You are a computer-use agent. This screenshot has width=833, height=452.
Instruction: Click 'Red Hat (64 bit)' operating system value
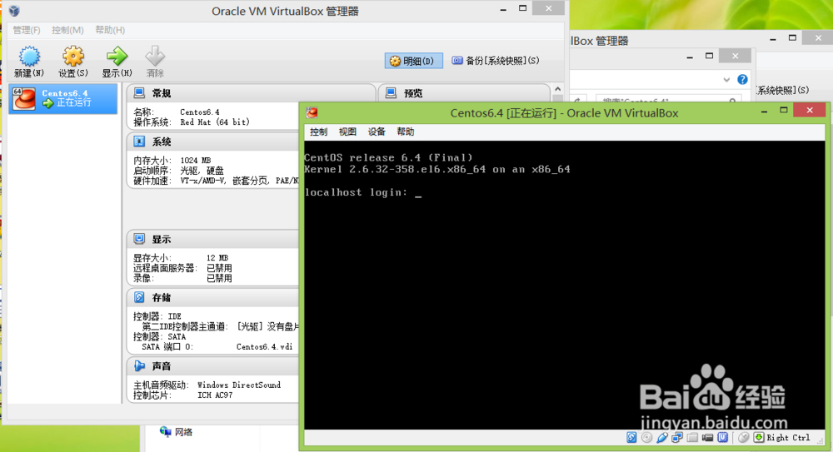(215, 122)
